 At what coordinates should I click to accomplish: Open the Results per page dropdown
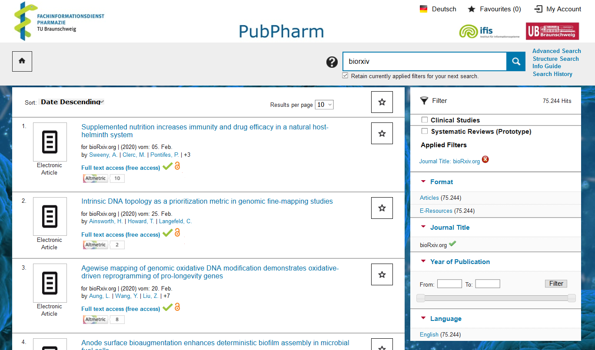click(324, 105)
